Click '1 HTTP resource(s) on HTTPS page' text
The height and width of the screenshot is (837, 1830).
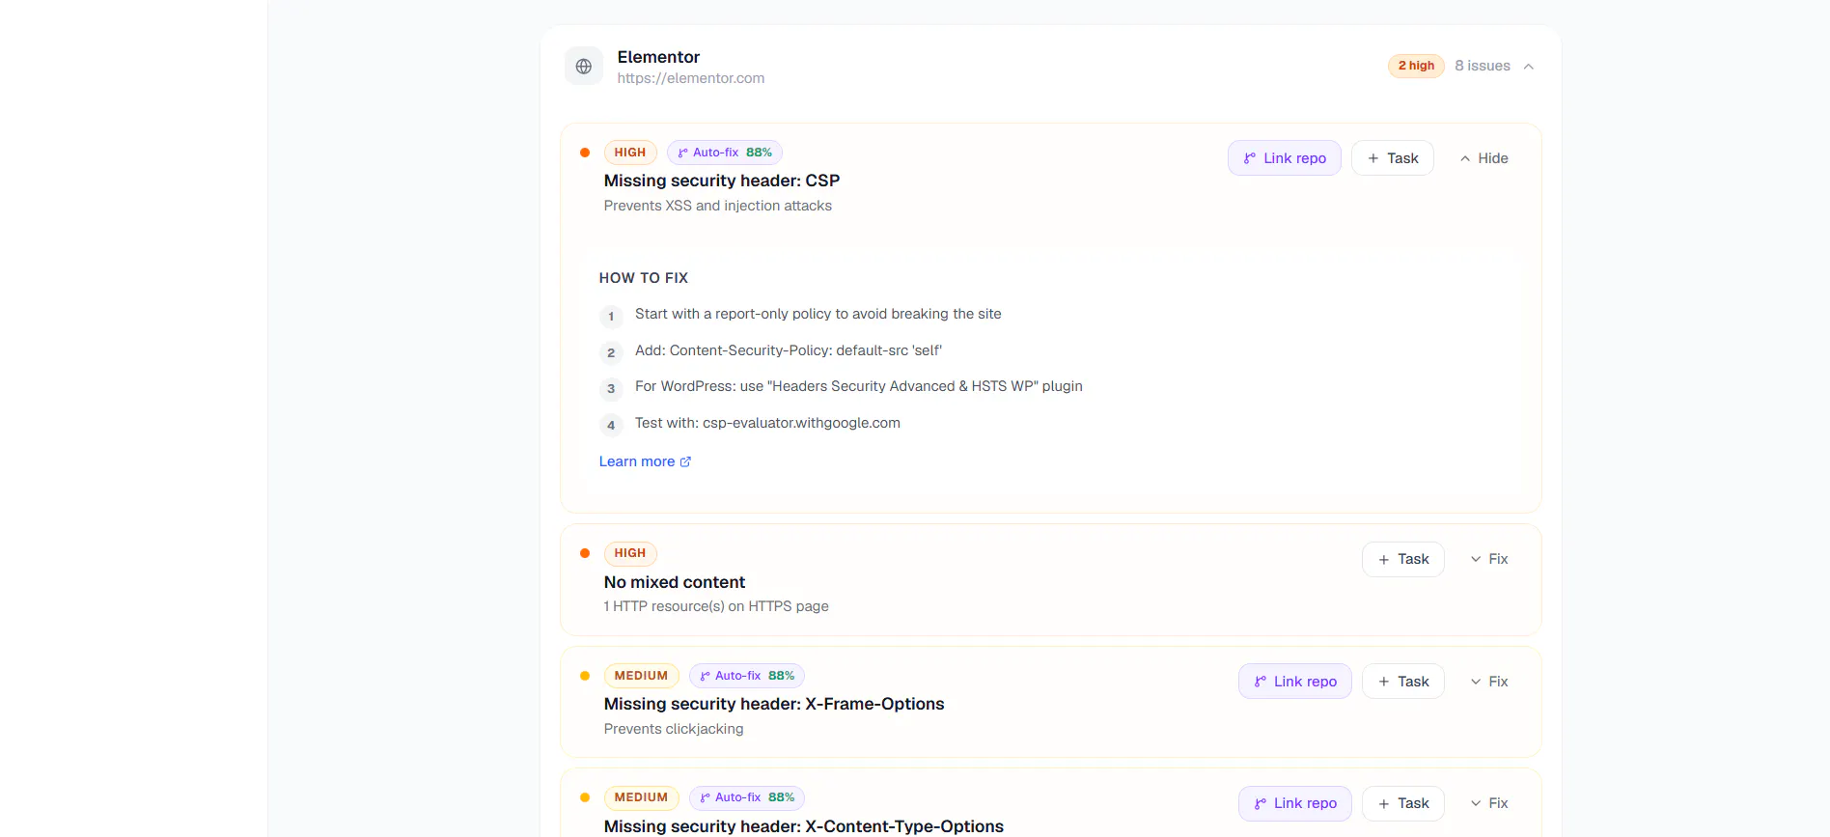point(716,606)
